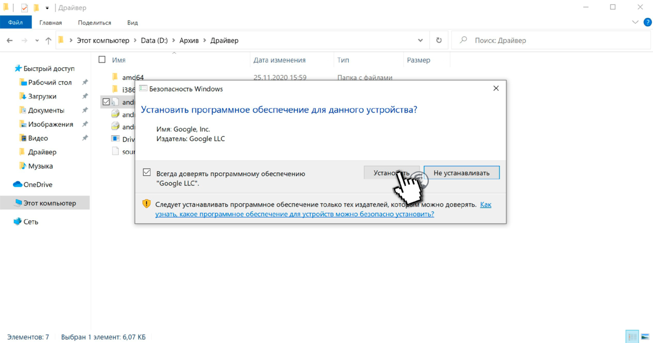Open the recent locations dropdown arrow
This screenshot has height=343, width=653.
[x=37, y=40]
